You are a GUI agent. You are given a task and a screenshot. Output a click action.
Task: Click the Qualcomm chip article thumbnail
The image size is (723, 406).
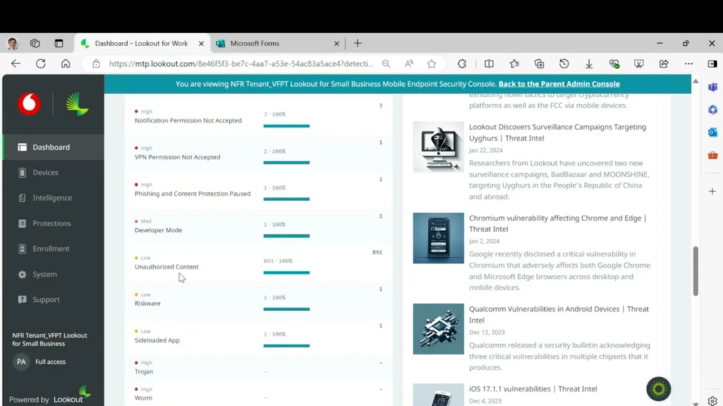[x=438, y=329]
